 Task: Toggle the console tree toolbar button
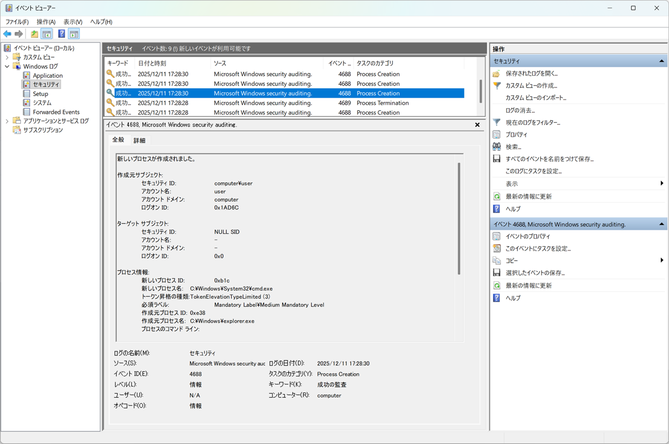click(x=47, y=34)
